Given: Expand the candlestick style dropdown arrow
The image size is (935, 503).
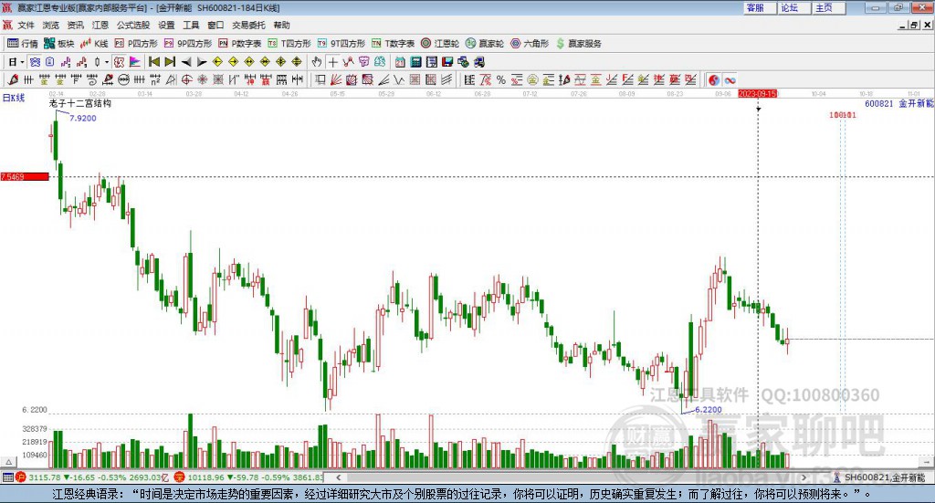Looking at the screenshot, I should point(107,62).
